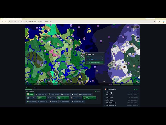Toggle the Abandoned Camp marker
166x125 pixels.
pos(78,102)
